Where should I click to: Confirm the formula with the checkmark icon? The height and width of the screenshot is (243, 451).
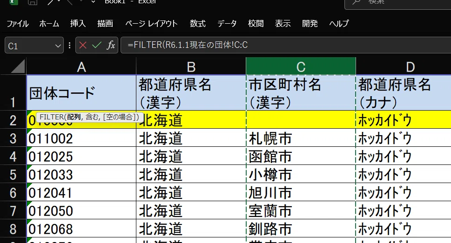(x=97, y=45)
